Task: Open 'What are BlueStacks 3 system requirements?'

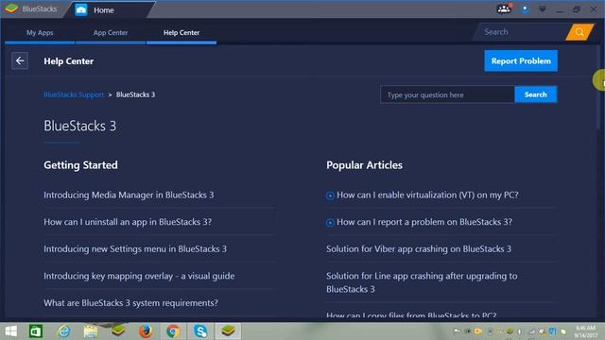Action: pyautogui.click(x=130, y=303)
